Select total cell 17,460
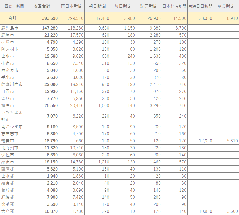 103,18
